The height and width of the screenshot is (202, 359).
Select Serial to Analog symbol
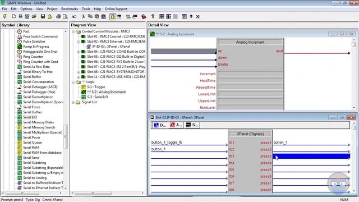35,178
